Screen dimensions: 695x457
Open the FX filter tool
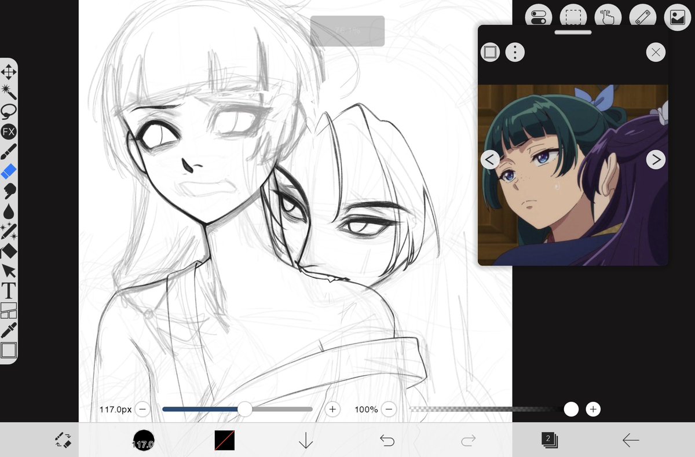coord(8,131)
